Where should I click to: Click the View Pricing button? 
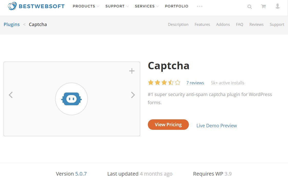[x=168, y=125]
